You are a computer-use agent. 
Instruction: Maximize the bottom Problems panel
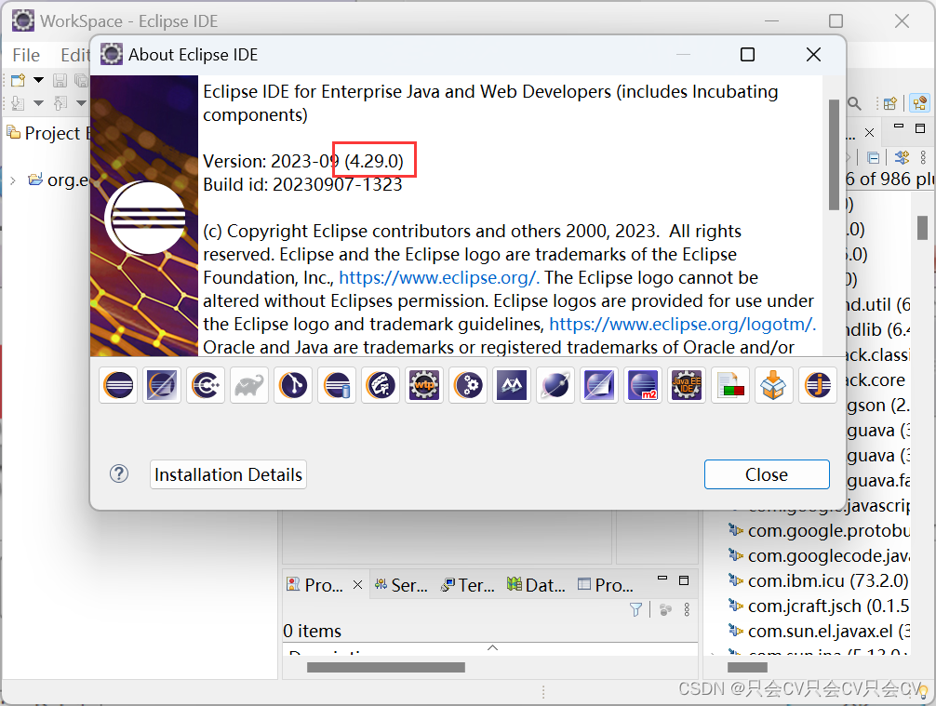pos(684,580)
